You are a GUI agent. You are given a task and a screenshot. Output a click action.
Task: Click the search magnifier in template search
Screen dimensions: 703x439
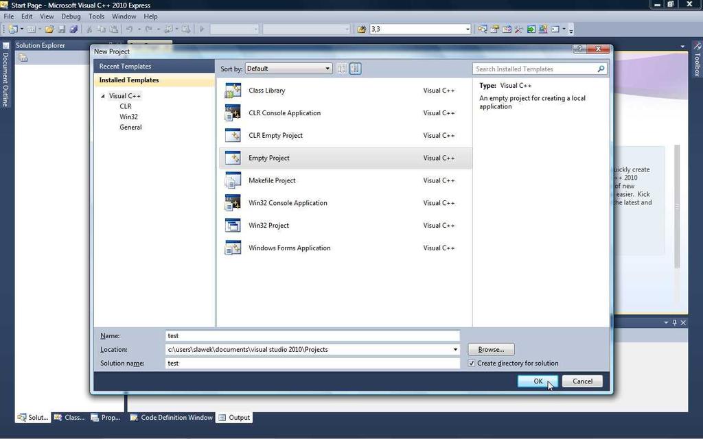(x=601, y=69)
